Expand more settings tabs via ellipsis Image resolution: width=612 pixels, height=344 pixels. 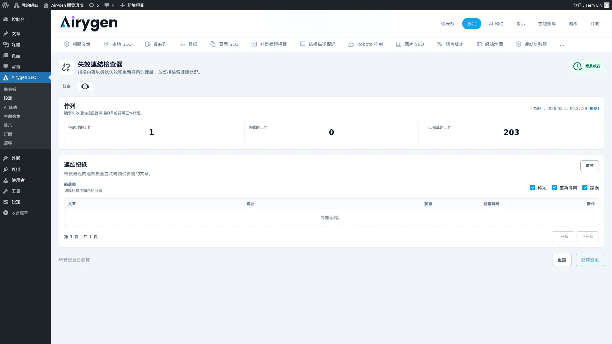click(562, 45)
